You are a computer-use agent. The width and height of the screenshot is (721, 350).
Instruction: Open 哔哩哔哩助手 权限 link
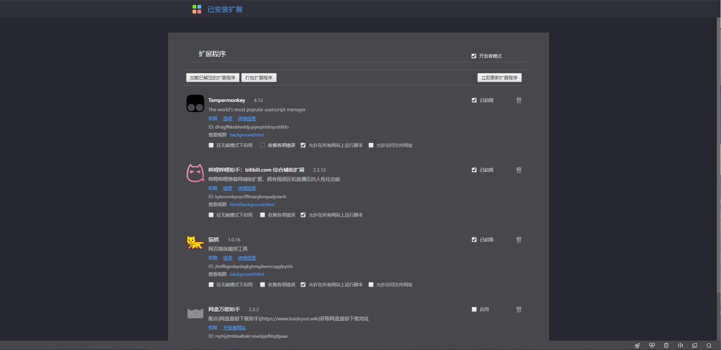click(213, 188)
